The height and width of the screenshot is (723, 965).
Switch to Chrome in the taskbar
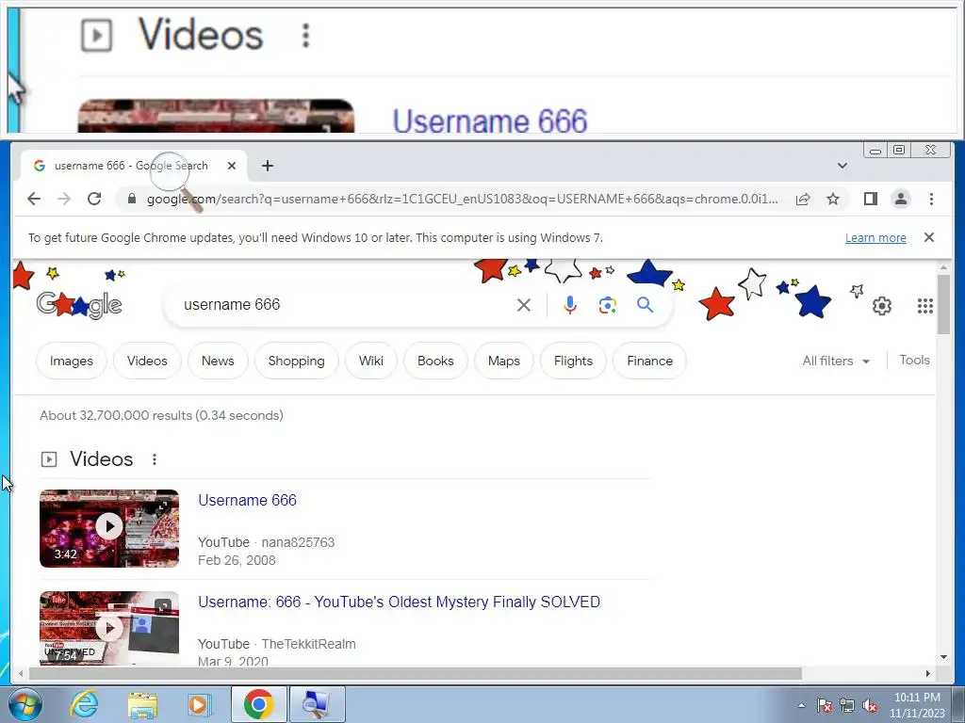pyautogui.click(x=258, y=704)
